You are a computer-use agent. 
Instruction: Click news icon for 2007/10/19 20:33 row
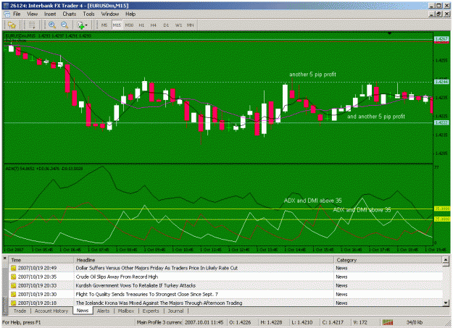click(x=13, y=285)
